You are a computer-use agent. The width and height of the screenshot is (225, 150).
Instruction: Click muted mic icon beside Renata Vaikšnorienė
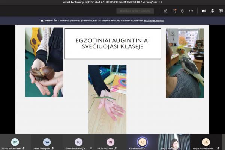pos(23,148)
